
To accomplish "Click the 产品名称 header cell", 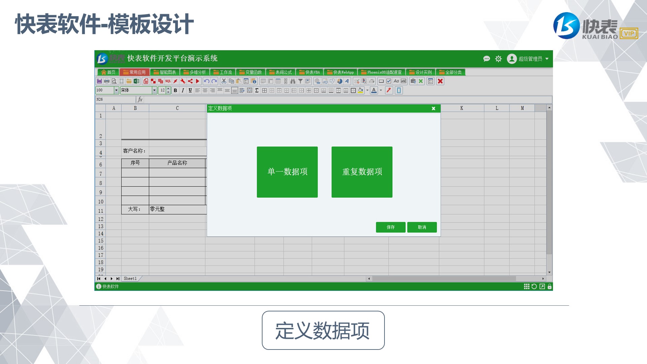I will click(x=177, y=163).
